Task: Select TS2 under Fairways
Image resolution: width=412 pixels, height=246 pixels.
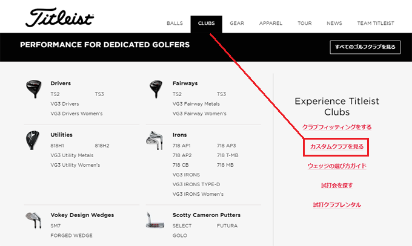Action: pos(177,94)
